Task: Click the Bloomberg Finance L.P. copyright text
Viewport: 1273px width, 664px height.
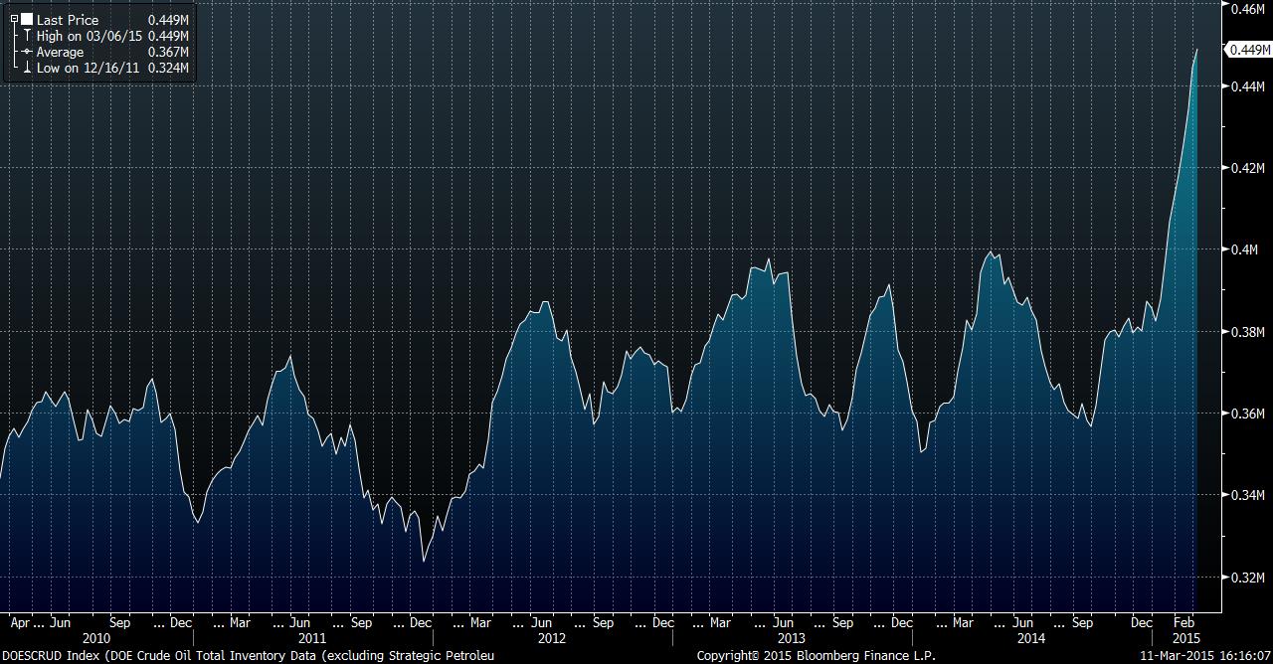Action: pyautogui.click(x=816, y=655)
